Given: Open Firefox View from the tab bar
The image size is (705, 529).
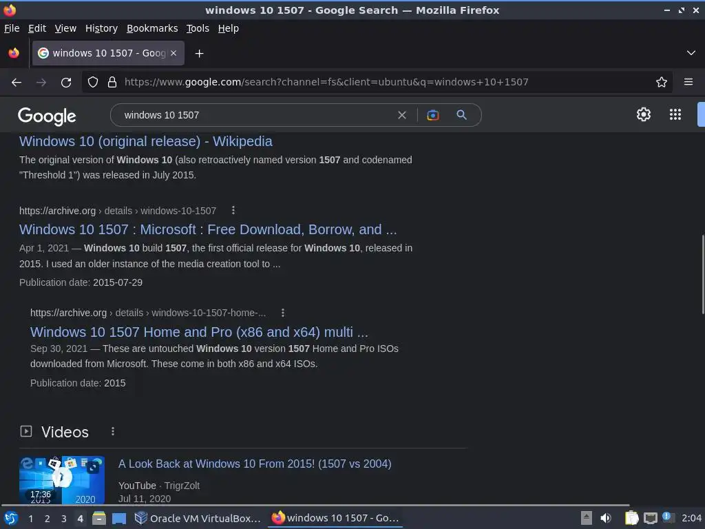Looking at the screenshot, I should [x=14, y=53].
